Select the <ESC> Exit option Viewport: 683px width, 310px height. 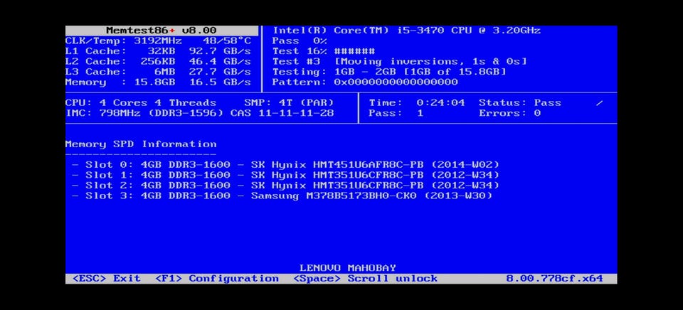click(x=107, y=279)
